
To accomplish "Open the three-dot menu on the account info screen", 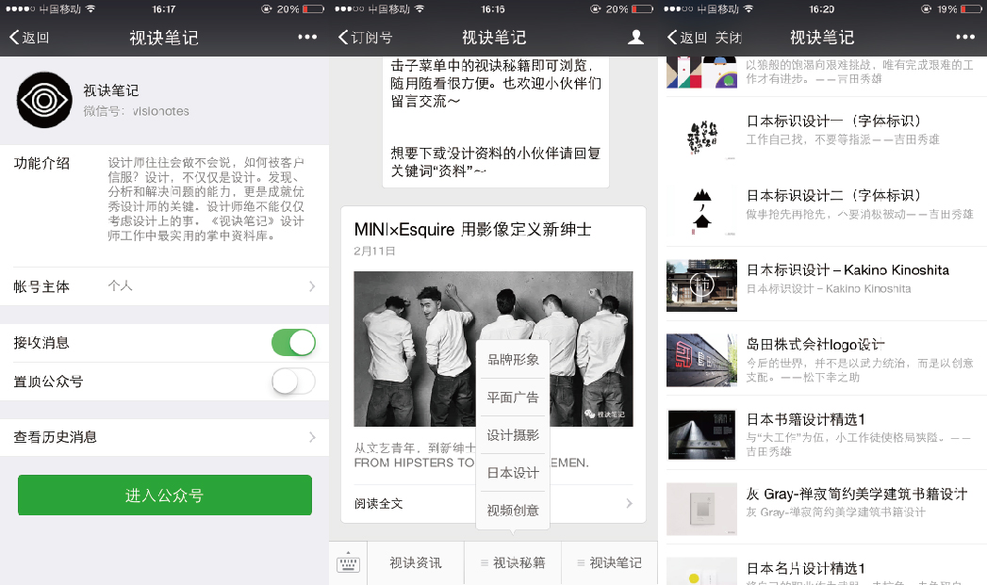I will pos(307,37).
